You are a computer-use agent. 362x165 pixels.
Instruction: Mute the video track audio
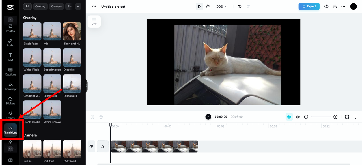point(91,146)
